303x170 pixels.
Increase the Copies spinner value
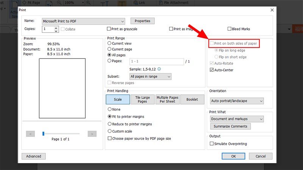(x=56, y=27)
